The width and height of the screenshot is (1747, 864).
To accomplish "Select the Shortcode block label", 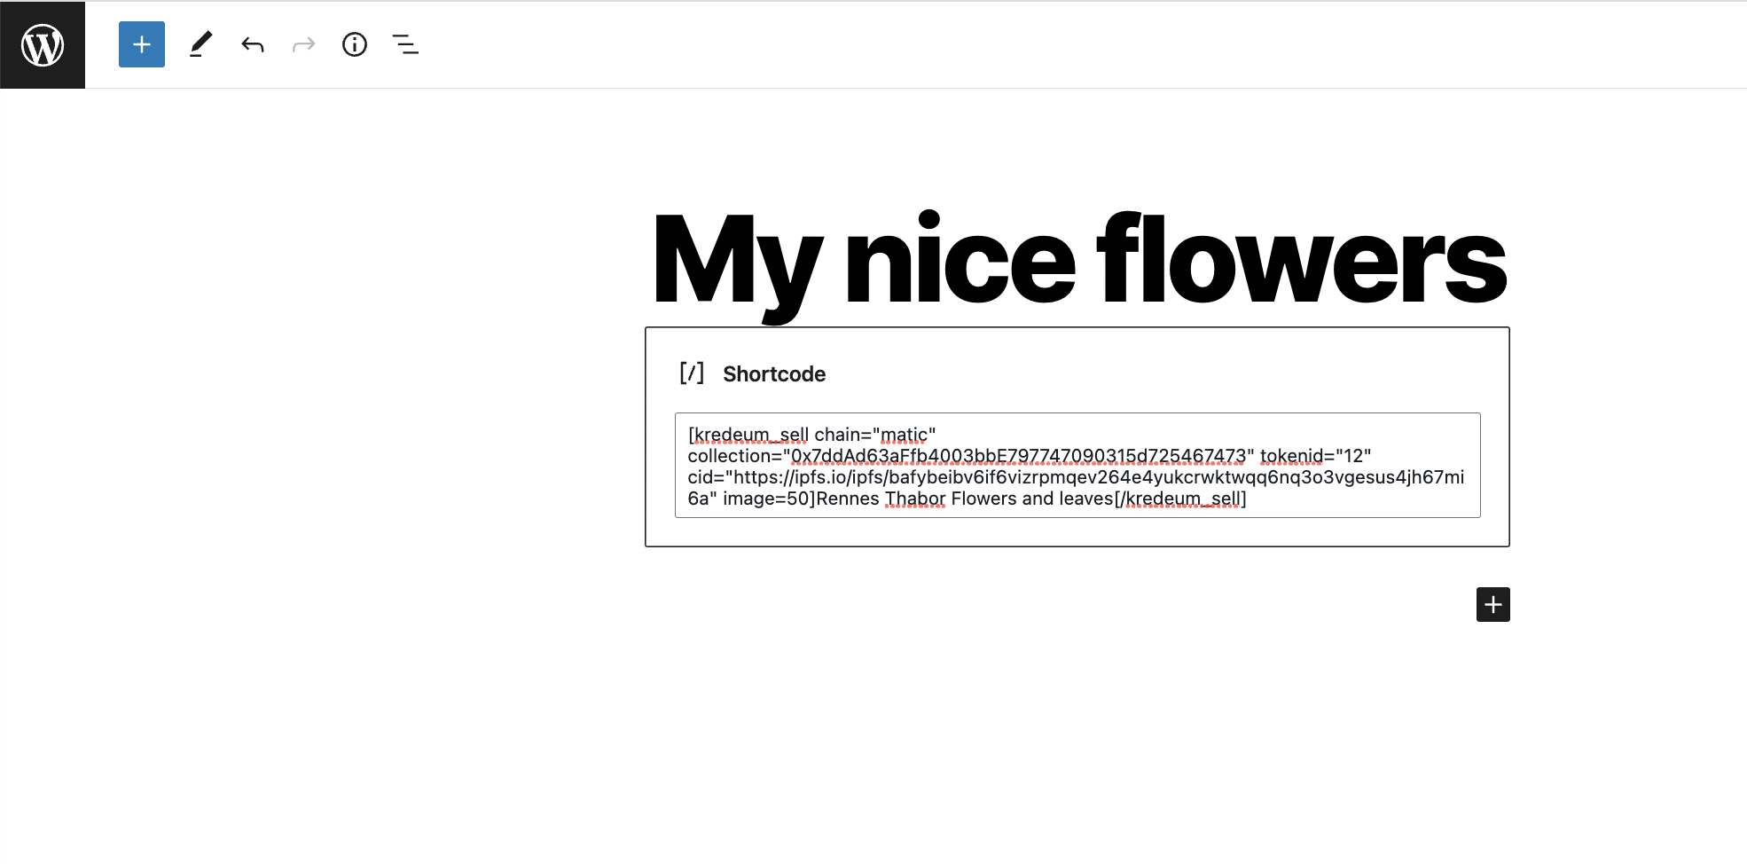I will tap(774, 374).
